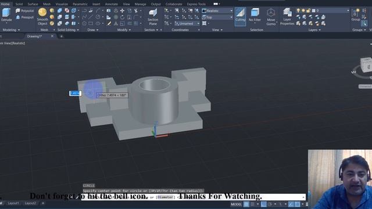This screenshot has height=209, width=372.
Task: Click the No Filter selection button
Action: (255, 16)
